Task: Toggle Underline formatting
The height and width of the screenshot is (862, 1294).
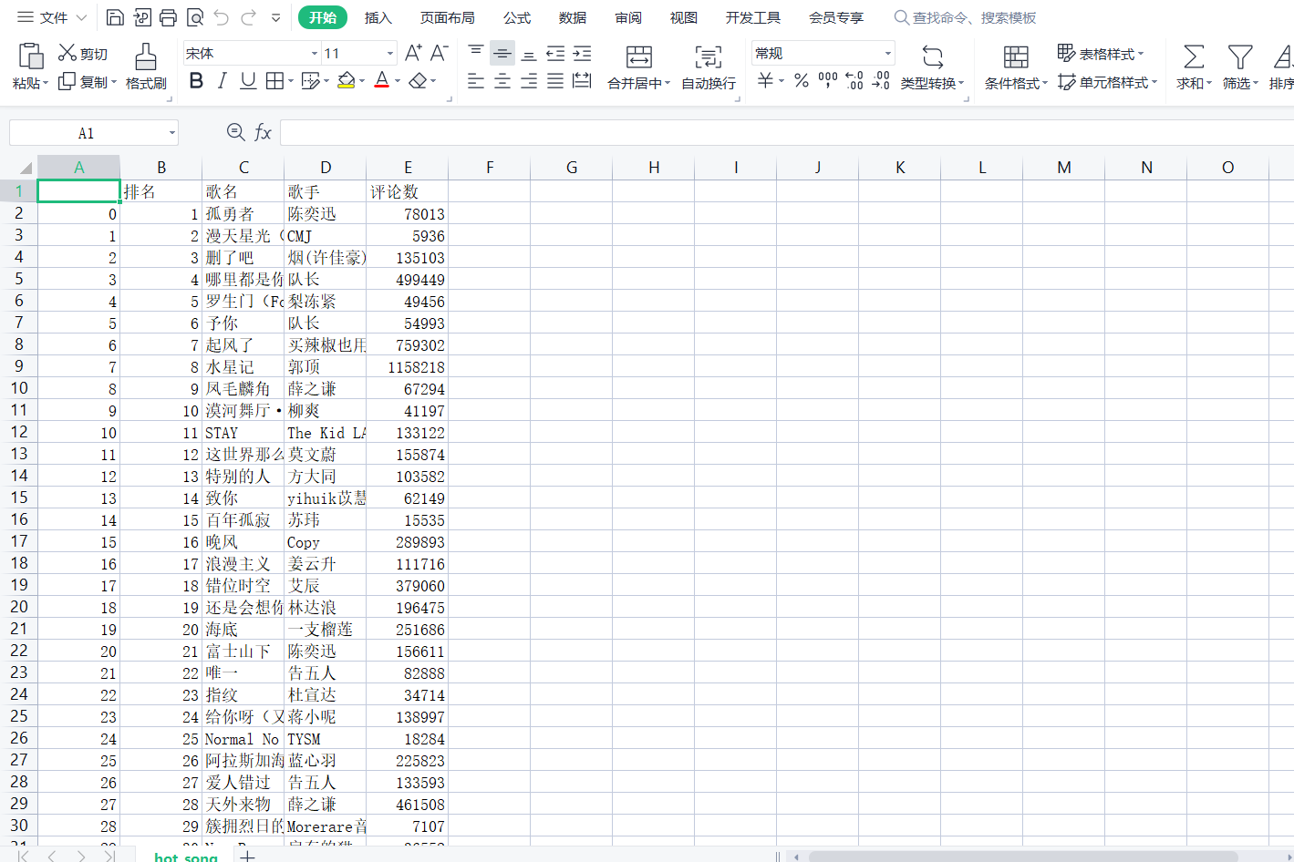Action: 247,81
